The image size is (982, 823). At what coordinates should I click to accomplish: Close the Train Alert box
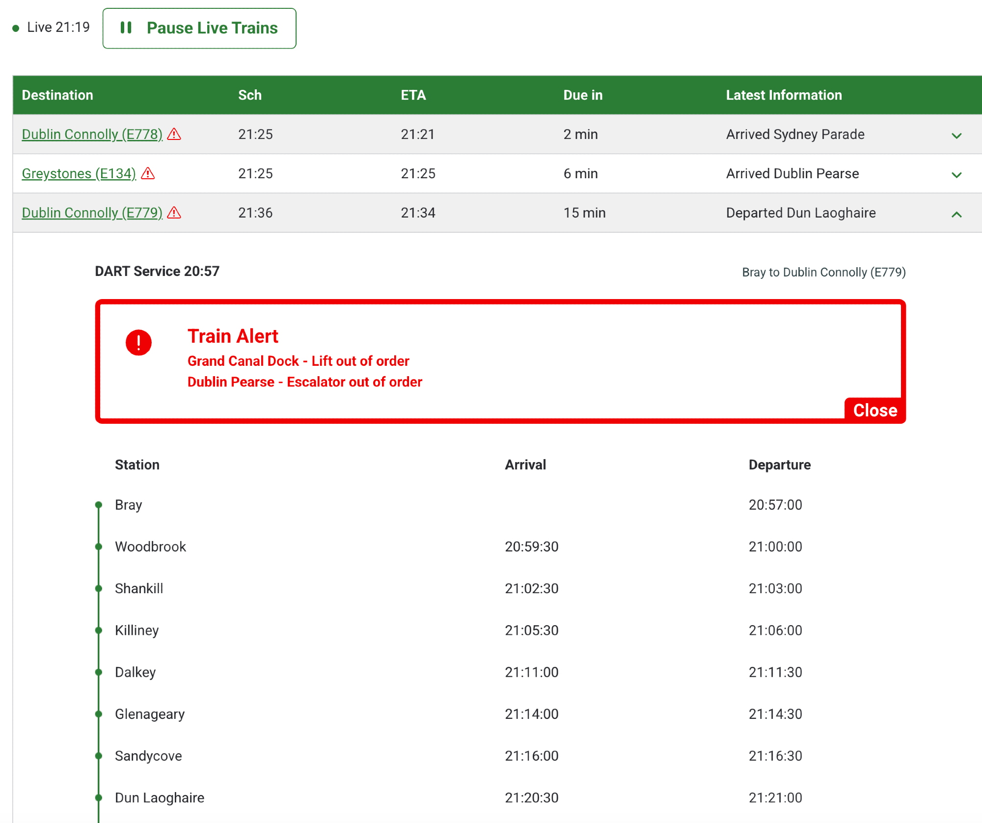(x=874, y=410)
